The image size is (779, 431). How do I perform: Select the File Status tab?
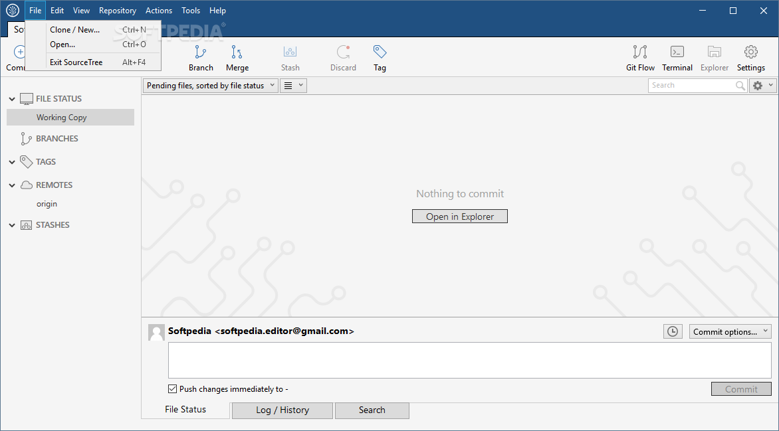click(185, 410)
